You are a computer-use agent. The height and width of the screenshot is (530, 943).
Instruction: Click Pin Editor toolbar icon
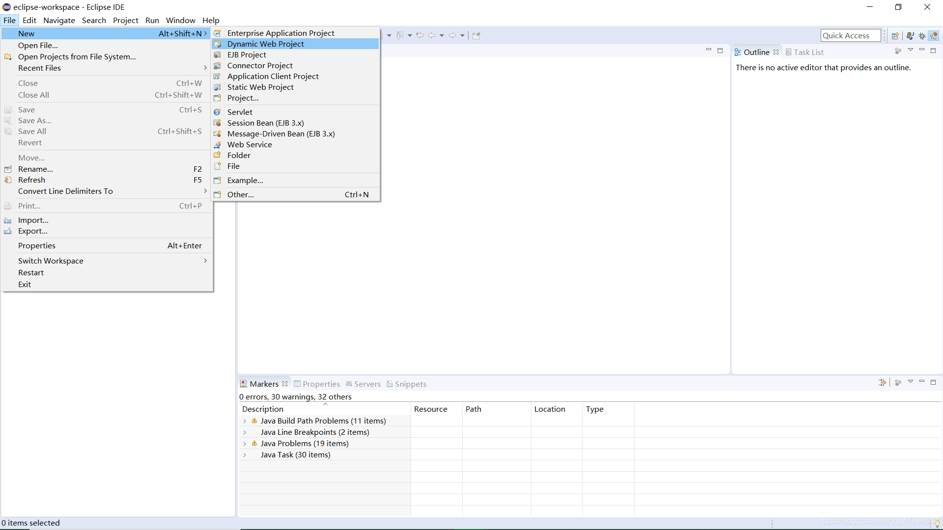click(476, 35)
